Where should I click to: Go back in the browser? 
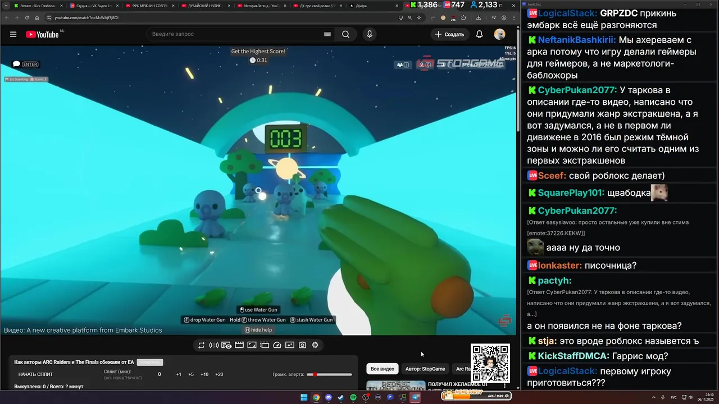coord(7,17)
